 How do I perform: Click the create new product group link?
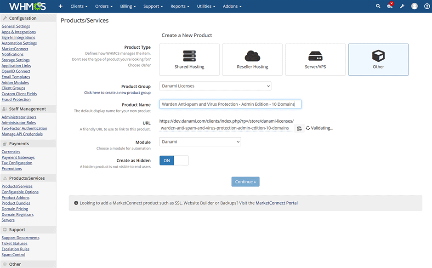pos(117,93)
